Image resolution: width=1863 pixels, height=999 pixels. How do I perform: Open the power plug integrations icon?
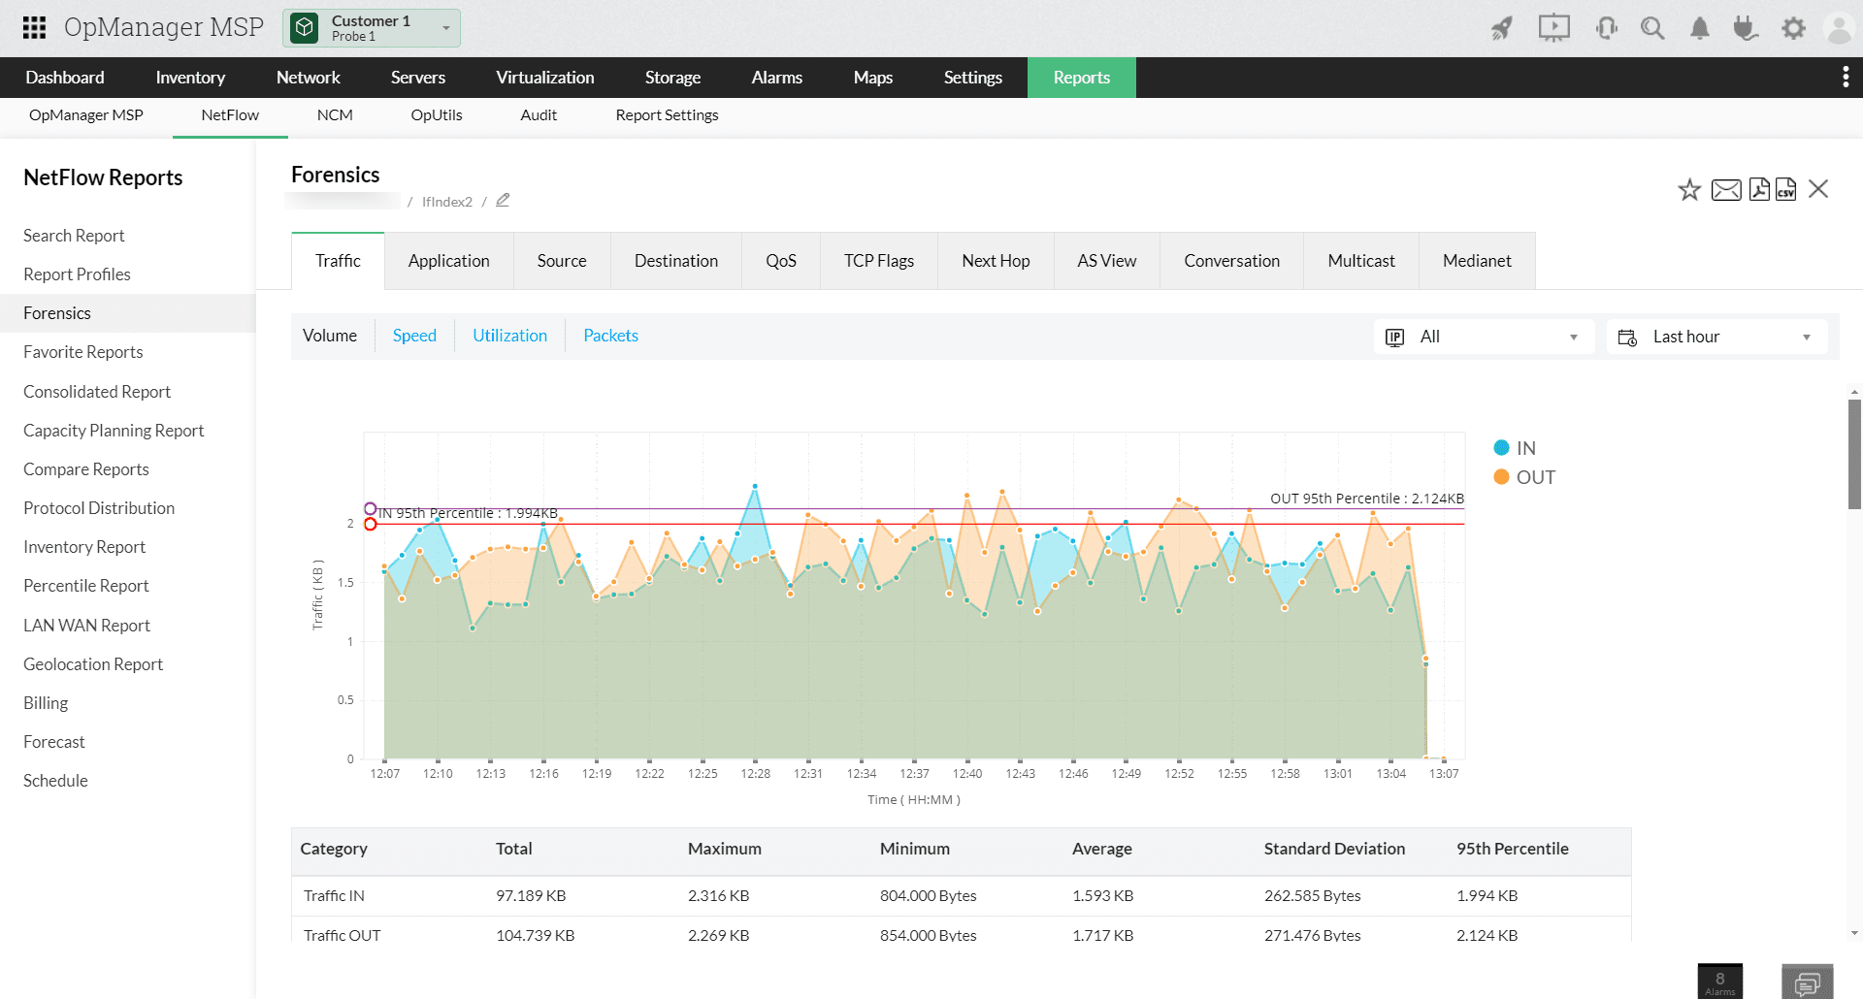(1746, 28)
